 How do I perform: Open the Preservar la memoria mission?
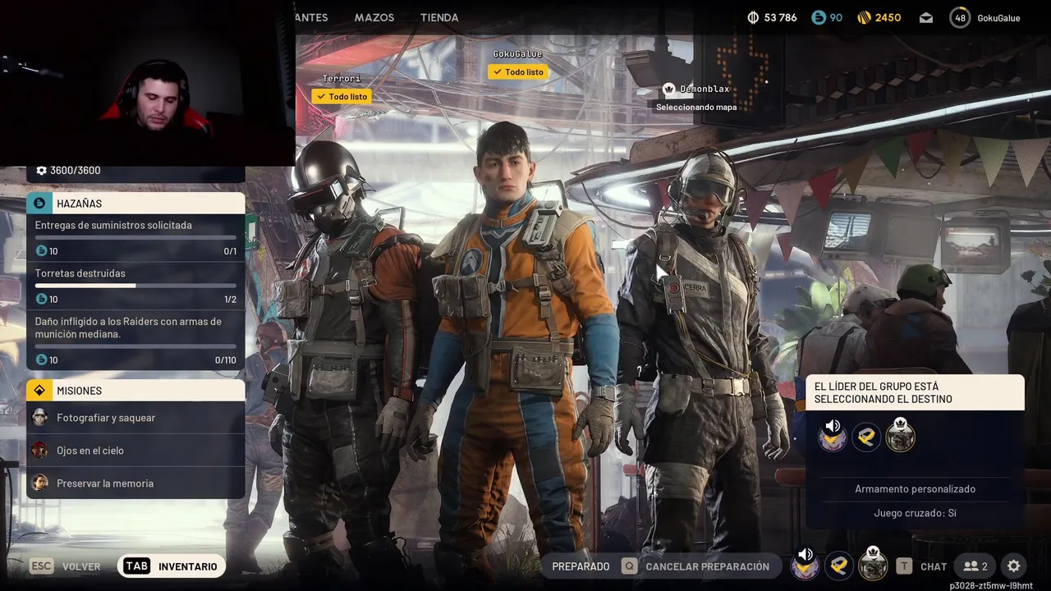click(135, 483)
